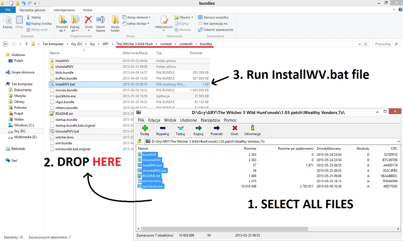Expand Explorer address bar history dropdown
The width and height of the screenshot is (403, 241).
click(360, 44)
